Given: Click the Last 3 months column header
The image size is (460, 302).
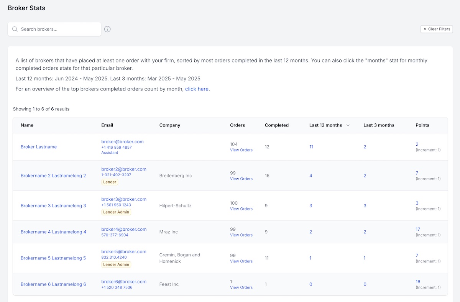Looking at the screenshot, I should click(379, 125).
